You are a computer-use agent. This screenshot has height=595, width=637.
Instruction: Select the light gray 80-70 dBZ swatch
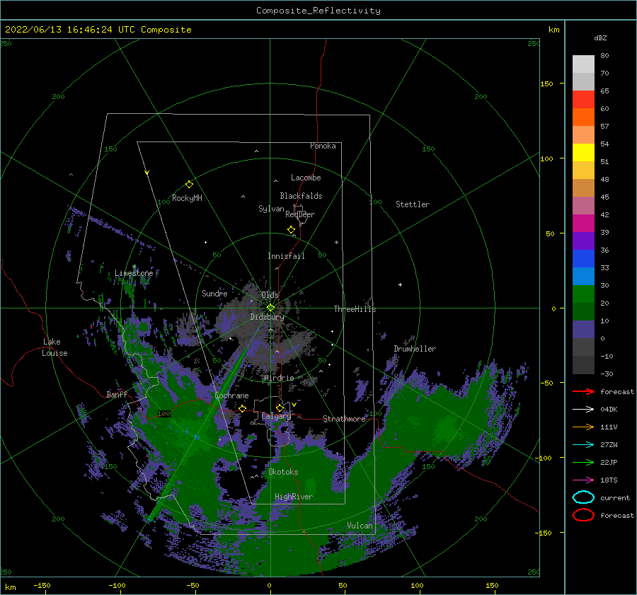(583, 64)
